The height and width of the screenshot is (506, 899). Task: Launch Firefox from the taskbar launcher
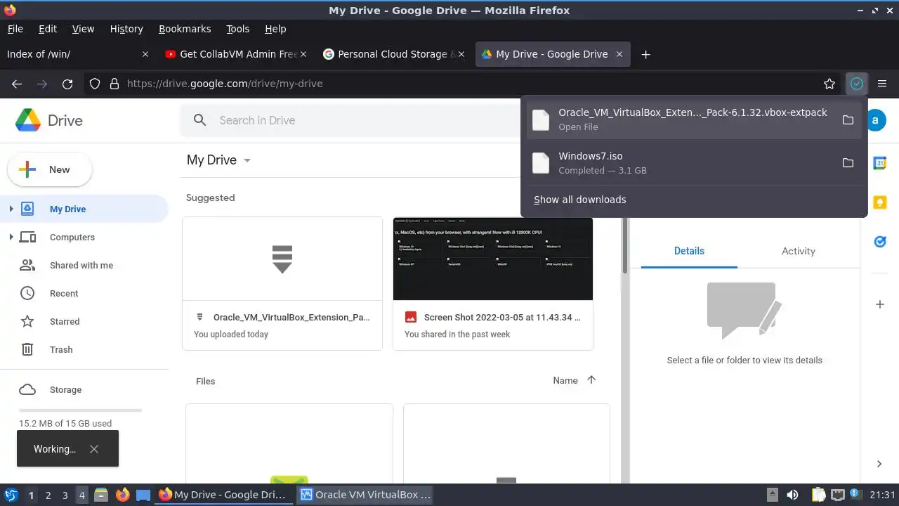(x=122, y=495)
